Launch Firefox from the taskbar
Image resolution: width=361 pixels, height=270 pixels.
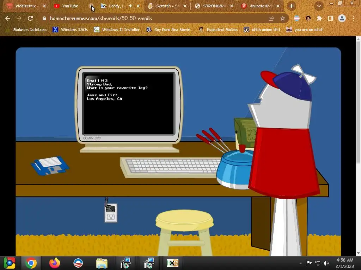(x=55, y=263)
